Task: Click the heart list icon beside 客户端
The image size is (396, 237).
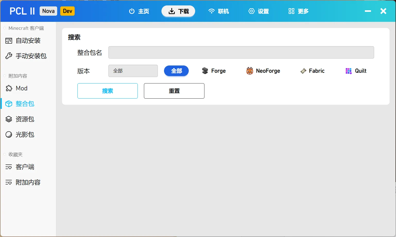Action: [9, 167]
